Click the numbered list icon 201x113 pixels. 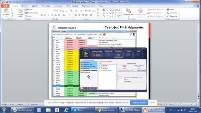(x=81, y=11)
